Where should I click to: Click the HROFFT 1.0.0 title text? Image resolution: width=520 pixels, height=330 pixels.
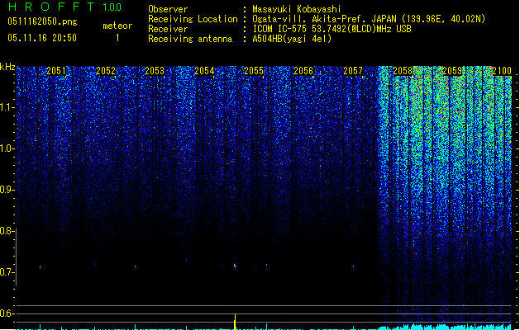(65, 7)
